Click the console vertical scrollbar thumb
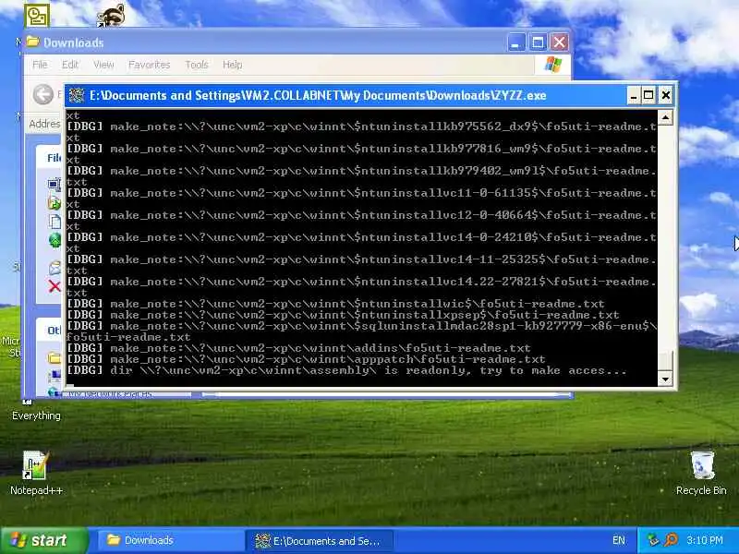739x554 pixels. pyautogui.click(x=665, y=360)
